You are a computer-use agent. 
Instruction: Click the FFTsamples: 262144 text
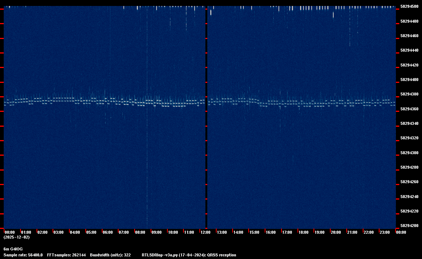[66, 255]
